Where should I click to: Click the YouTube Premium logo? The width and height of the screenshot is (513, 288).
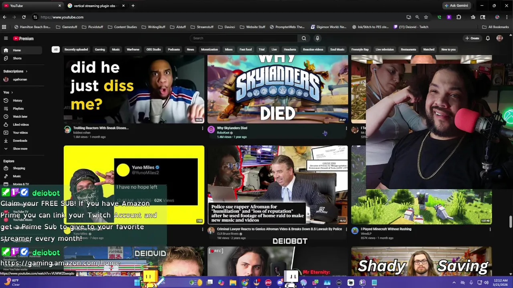point(23,38)
